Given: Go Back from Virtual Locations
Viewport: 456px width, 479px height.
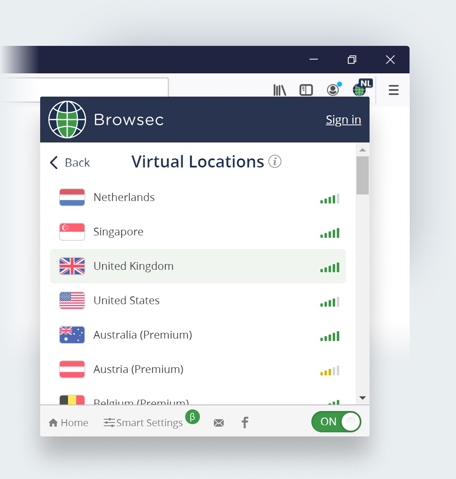Looking at the screenshot, I should [x=70, y=163].
